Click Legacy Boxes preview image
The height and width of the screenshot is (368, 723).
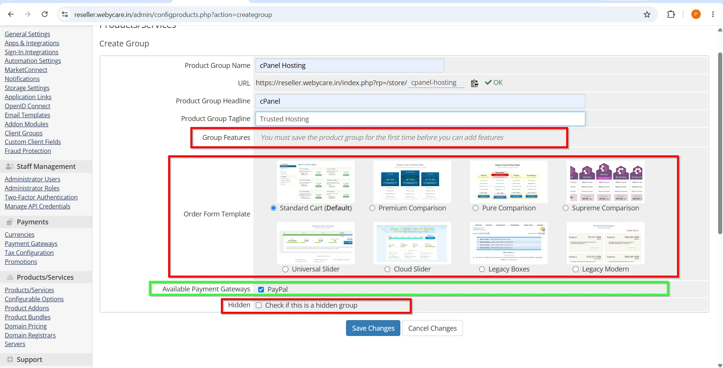[x=509, y=243]
